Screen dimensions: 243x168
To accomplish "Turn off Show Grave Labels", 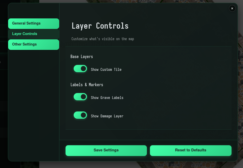I will pyautogui.click(x=80, y=97).
